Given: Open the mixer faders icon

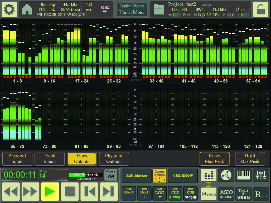Looking at the screenshot, I should pos(261,175).
